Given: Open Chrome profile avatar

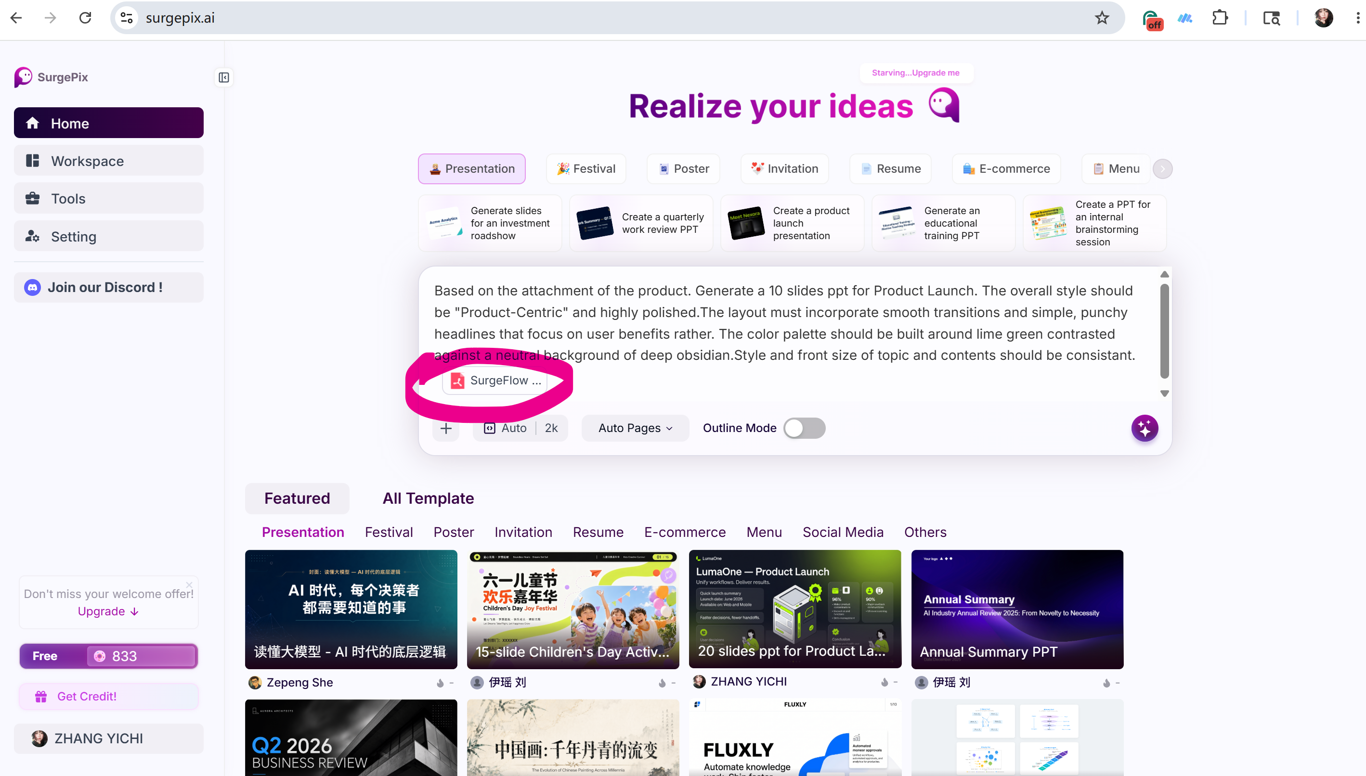Looking at the screenshot, I should click(1323, 18).
